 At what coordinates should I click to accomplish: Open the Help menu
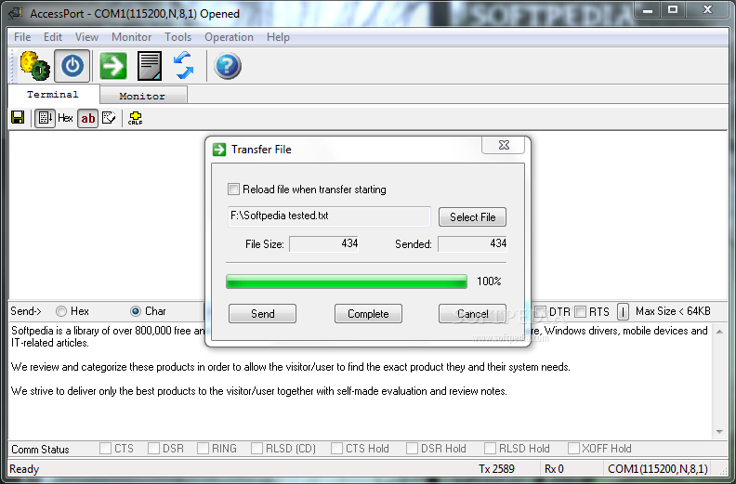(x=278, y=37)
